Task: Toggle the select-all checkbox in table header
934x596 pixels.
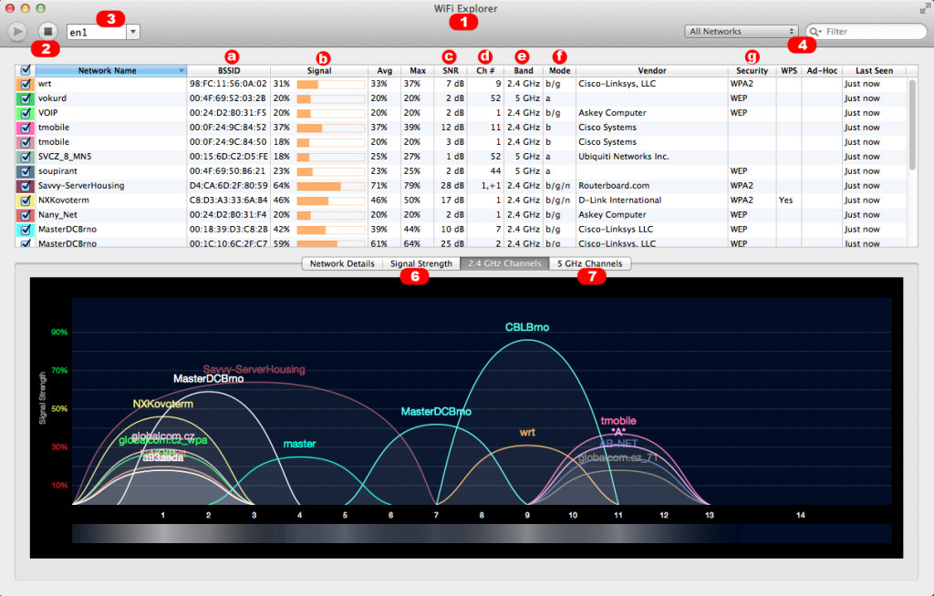Action: [x=25, y=70]
